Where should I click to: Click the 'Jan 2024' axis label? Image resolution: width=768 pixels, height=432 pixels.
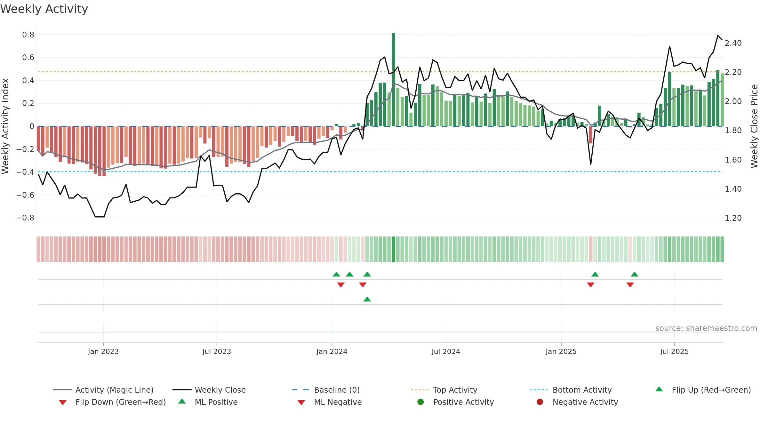tap(332, 351)
